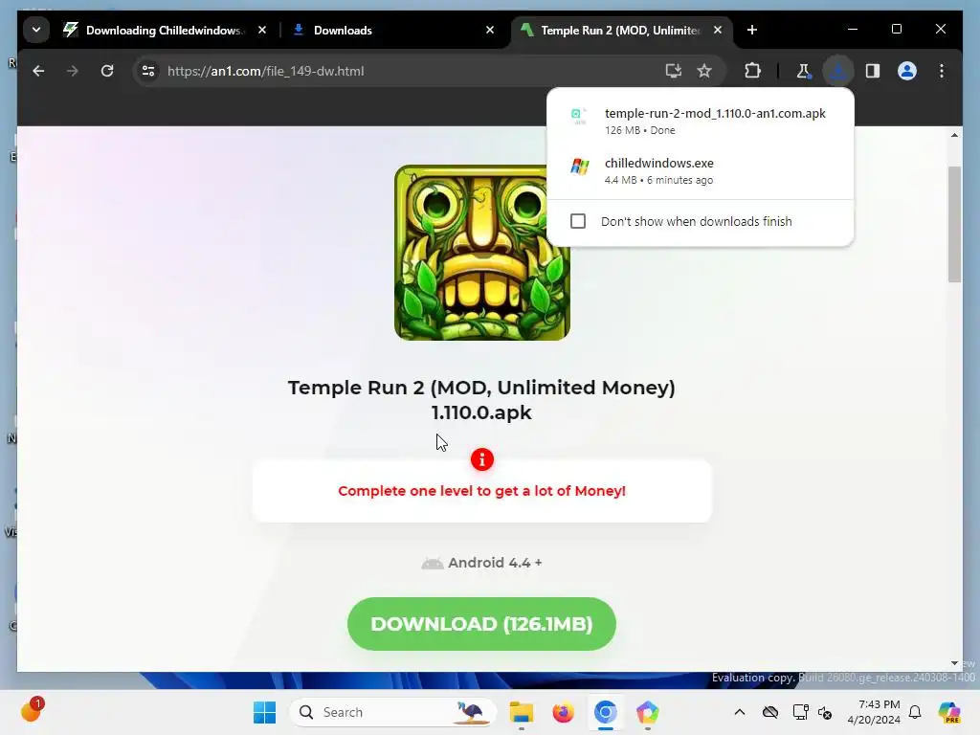The height and width of the screenshot is (735, 980).
Task: Open the browser side panel
Action: click(x=873, y=71)
